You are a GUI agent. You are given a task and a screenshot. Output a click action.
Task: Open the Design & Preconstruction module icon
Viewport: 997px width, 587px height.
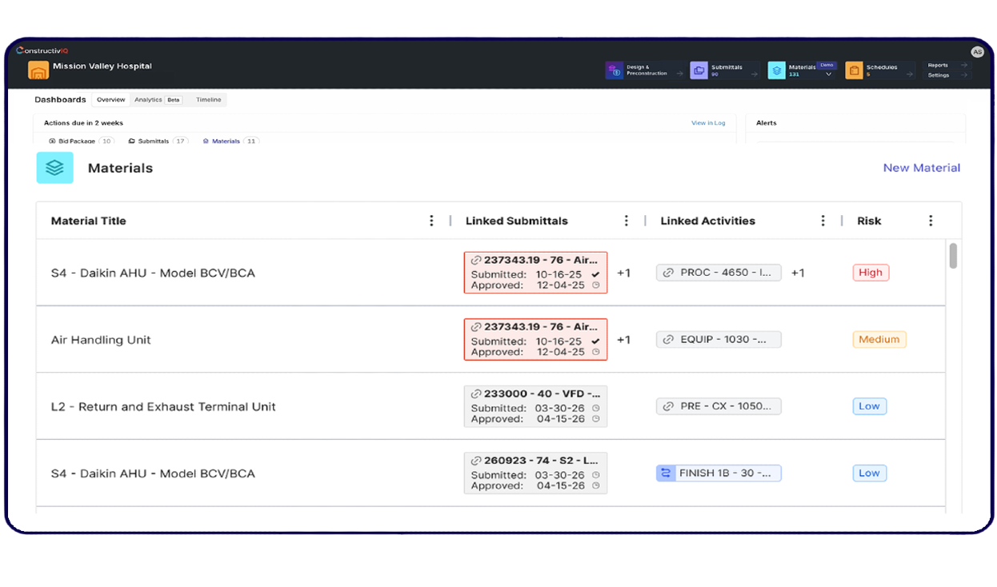pyautogui.click(x=615, y=70)
